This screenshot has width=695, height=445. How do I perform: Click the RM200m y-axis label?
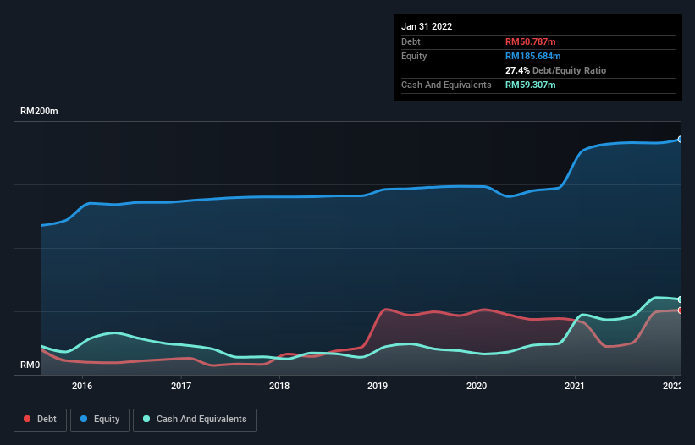(39, 111)
